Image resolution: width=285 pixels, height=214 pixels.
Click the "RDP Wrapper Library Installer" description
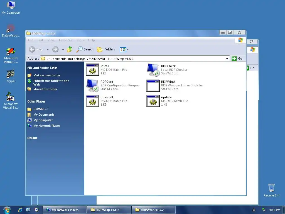click(x=182, y=85)
